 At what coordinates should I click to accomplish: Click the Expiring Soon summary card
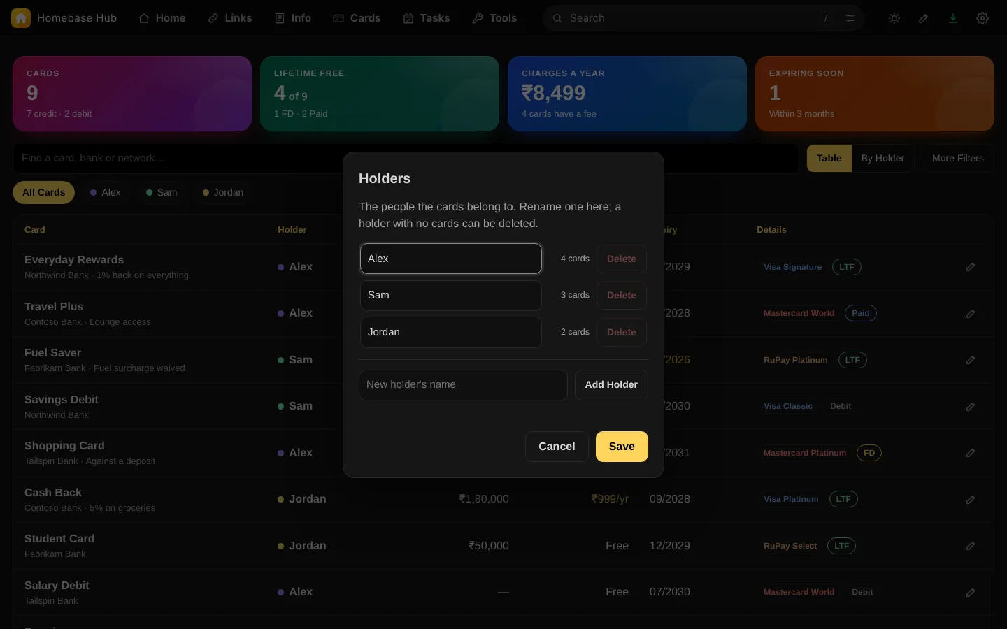coord(875,94)
